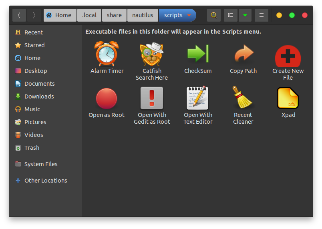Select the Open With Text Editor icon
The width and height of the screenshot is (322, 229).
(197, 98)
